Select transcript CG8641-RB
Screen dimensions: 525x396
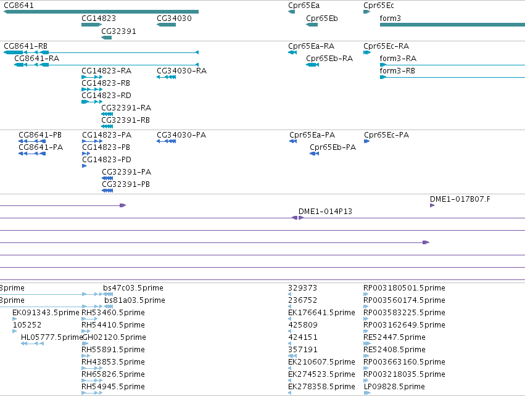point(101,52)
